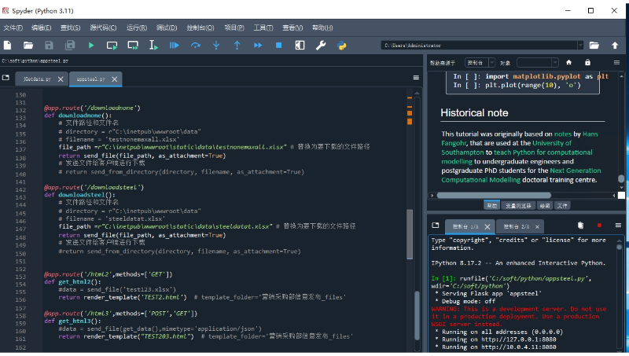Open preferences via the wrench icon
Image resolution: width=629 pixels, height=356 pixels.
click(321, 46)
